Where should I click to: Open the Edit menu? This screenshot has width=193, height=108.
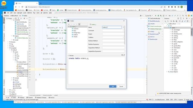11,13
